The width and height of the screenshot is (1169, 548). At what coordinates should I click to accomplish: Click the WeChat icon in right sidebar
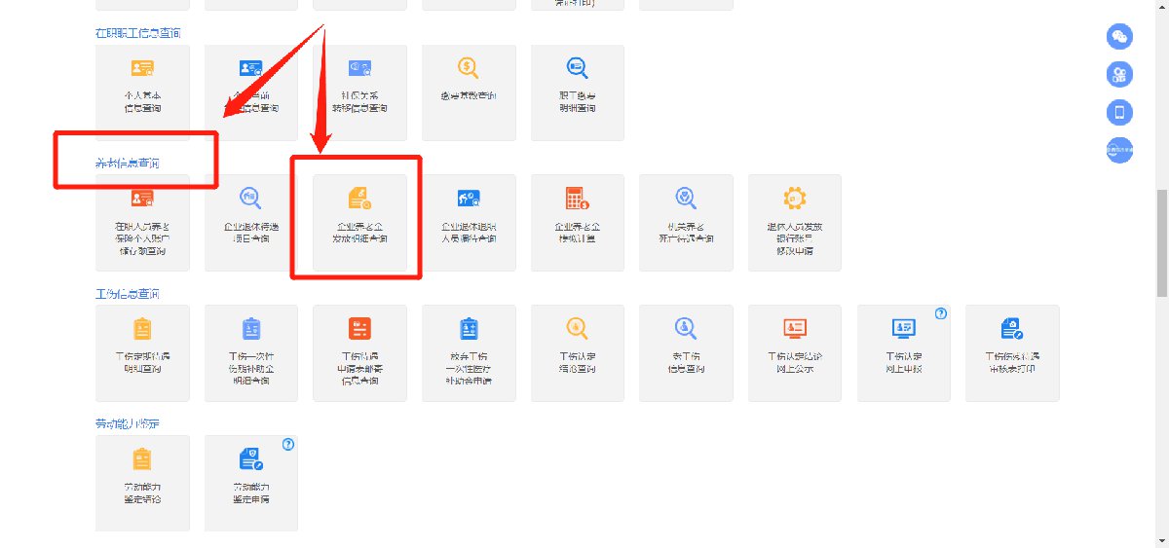coord(1119,37)
